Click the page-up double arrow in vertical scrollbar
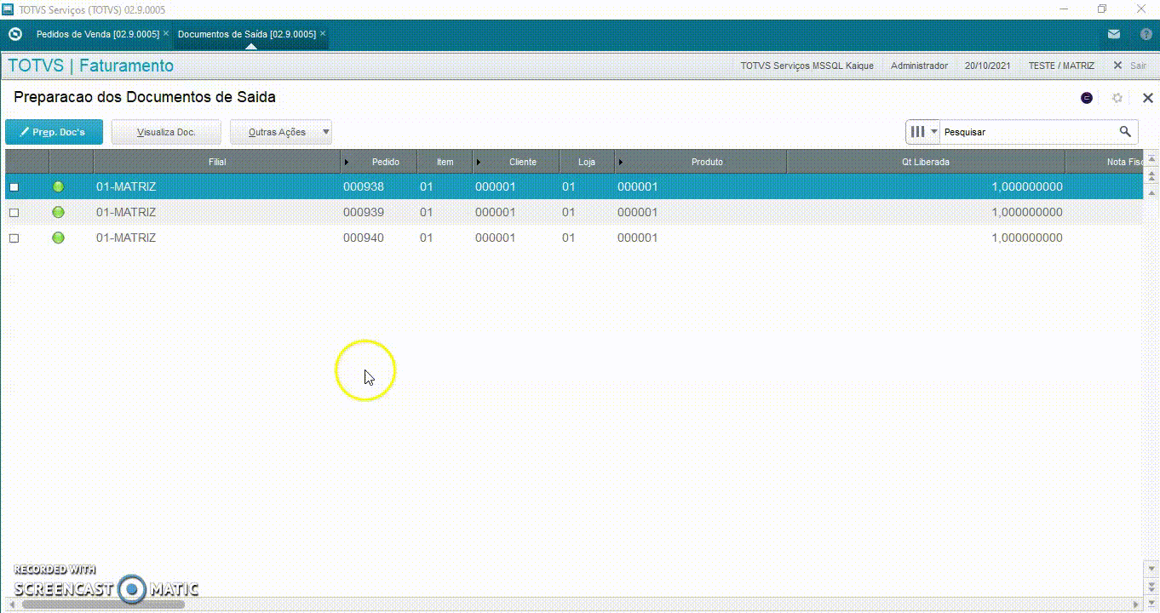The width and height of the screenshot is (1160, 613). tap(1151, 176)
